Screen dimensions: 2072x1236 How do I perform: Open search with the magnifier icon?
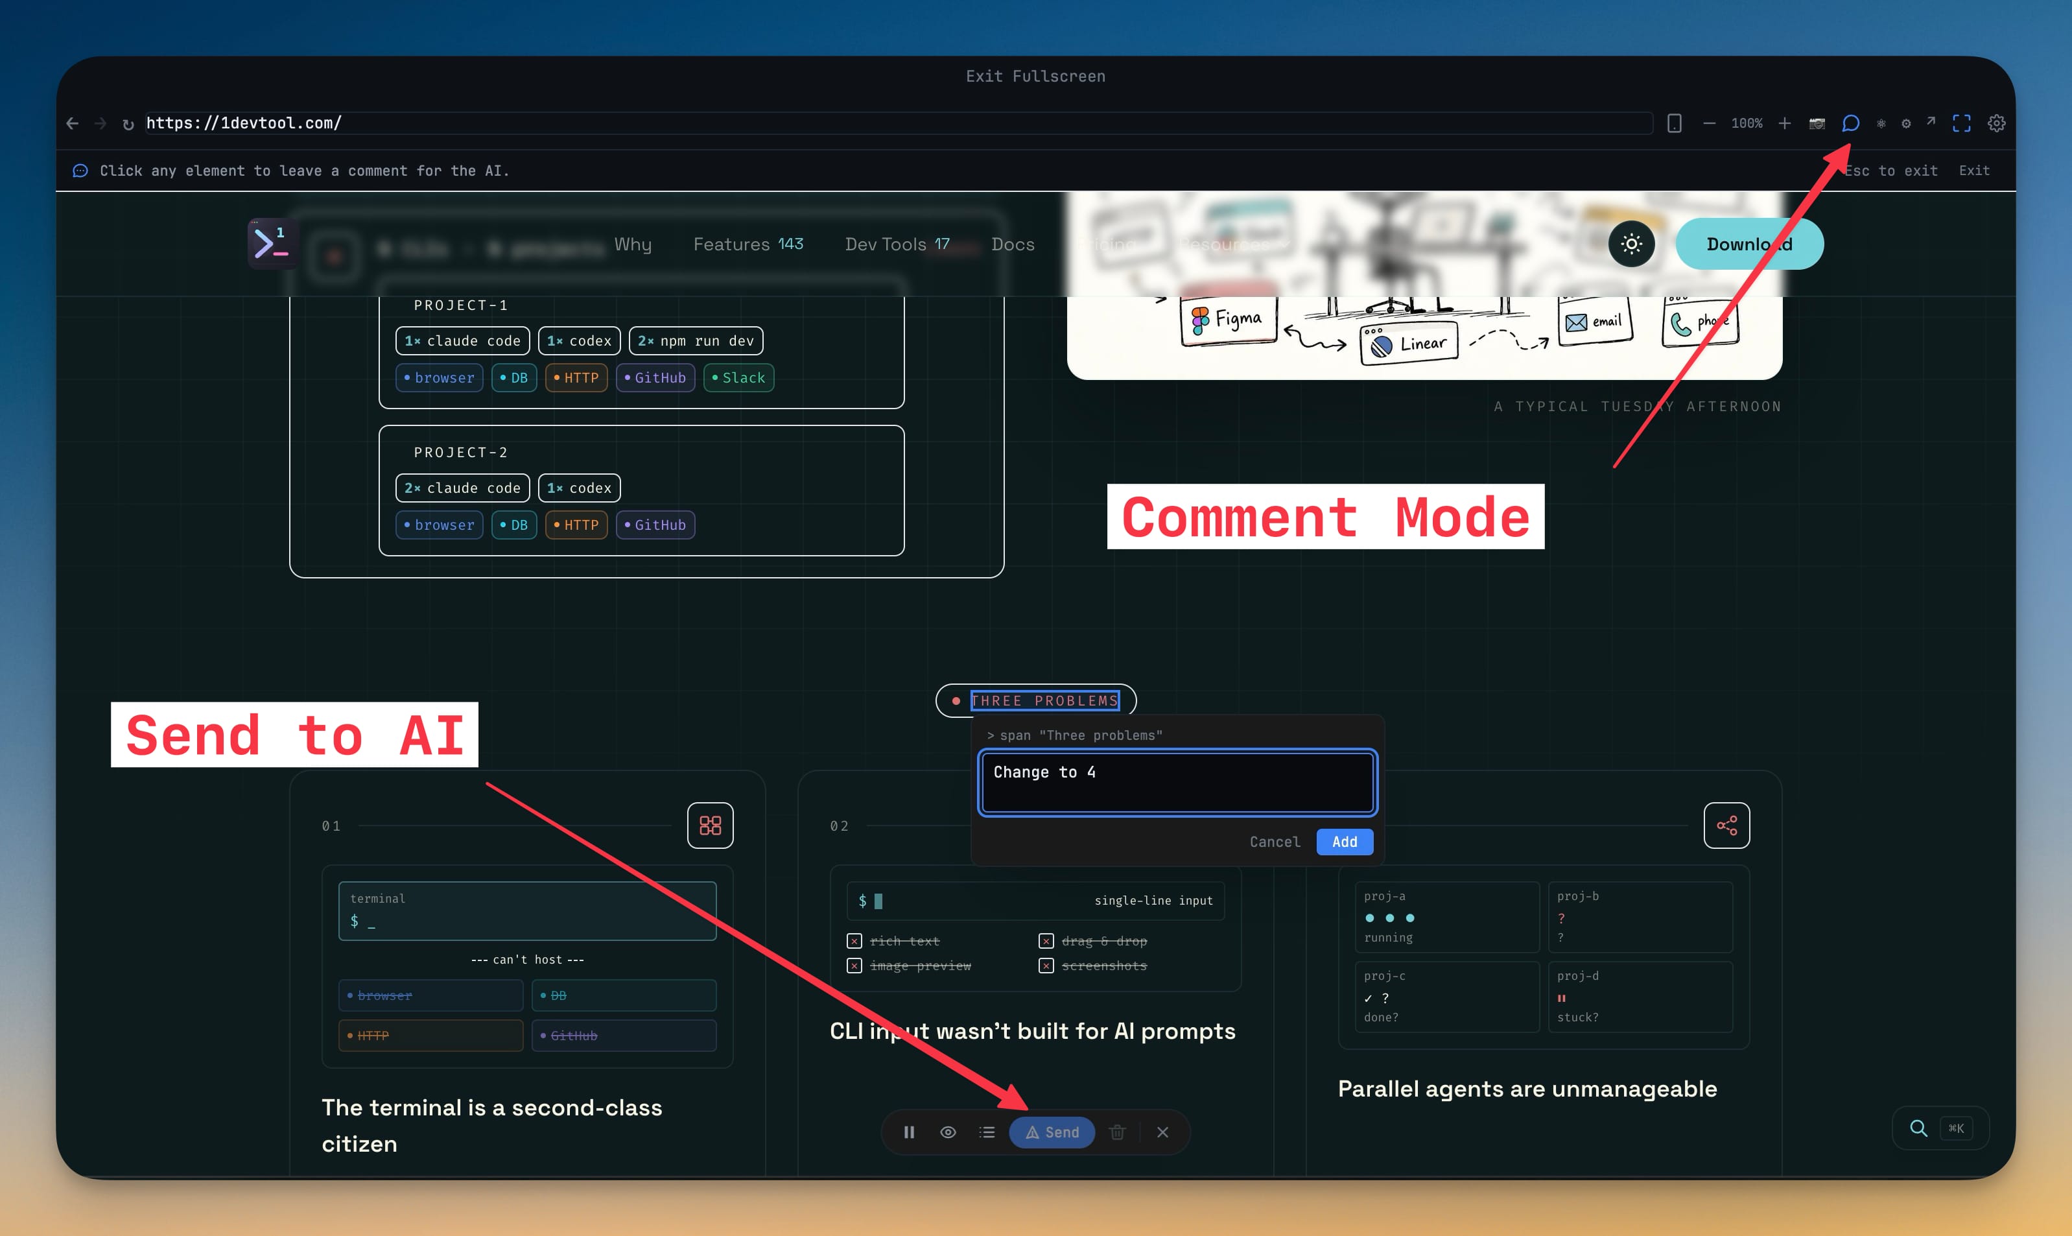coord(1918,1128)
